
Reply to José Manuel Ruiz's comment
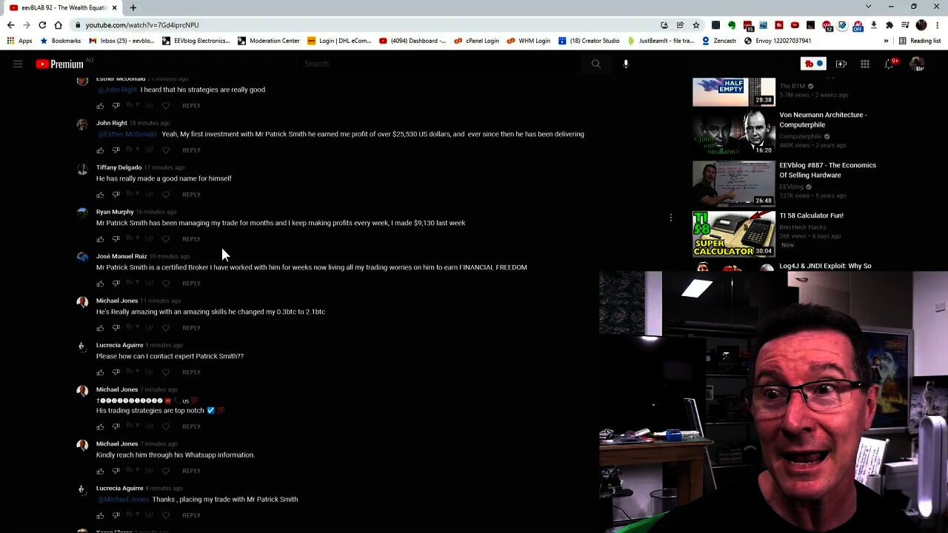[x=191, y=284]
